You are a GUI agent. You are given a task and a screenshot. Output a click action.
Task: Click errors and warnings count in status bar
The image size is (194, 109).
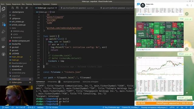(x=32, y=107)
